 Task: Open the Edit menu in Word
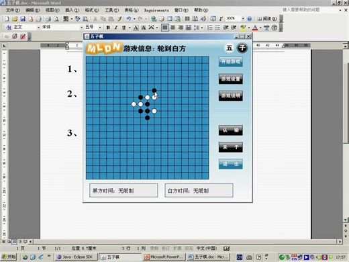tap(33, 10)
